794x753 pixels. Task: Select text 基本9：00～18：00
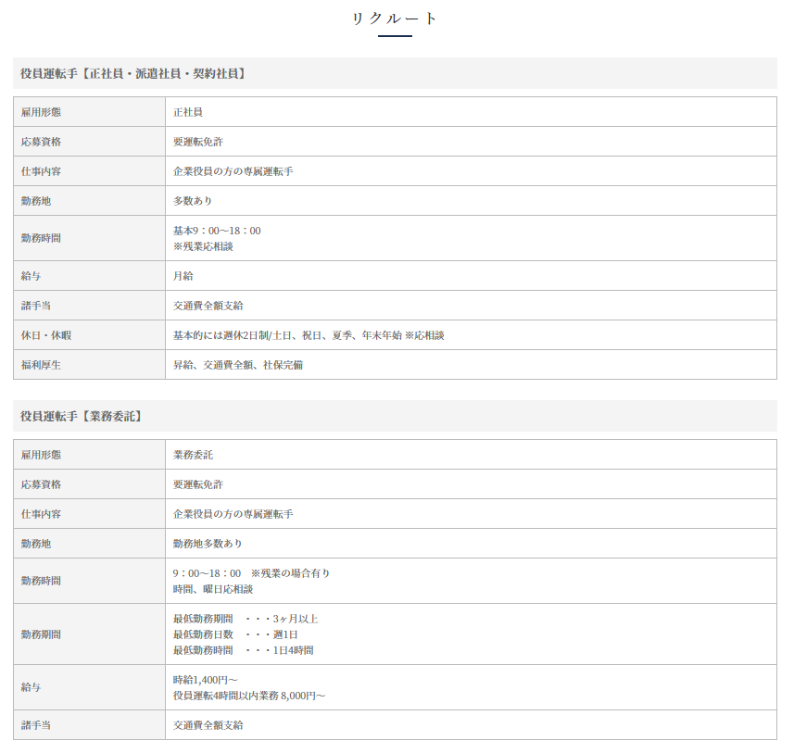[x=217, y=231]
